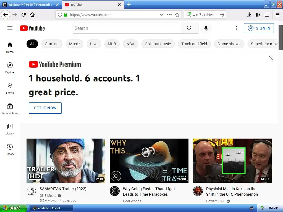Open the browser hamburger application menu

point(278,15)
